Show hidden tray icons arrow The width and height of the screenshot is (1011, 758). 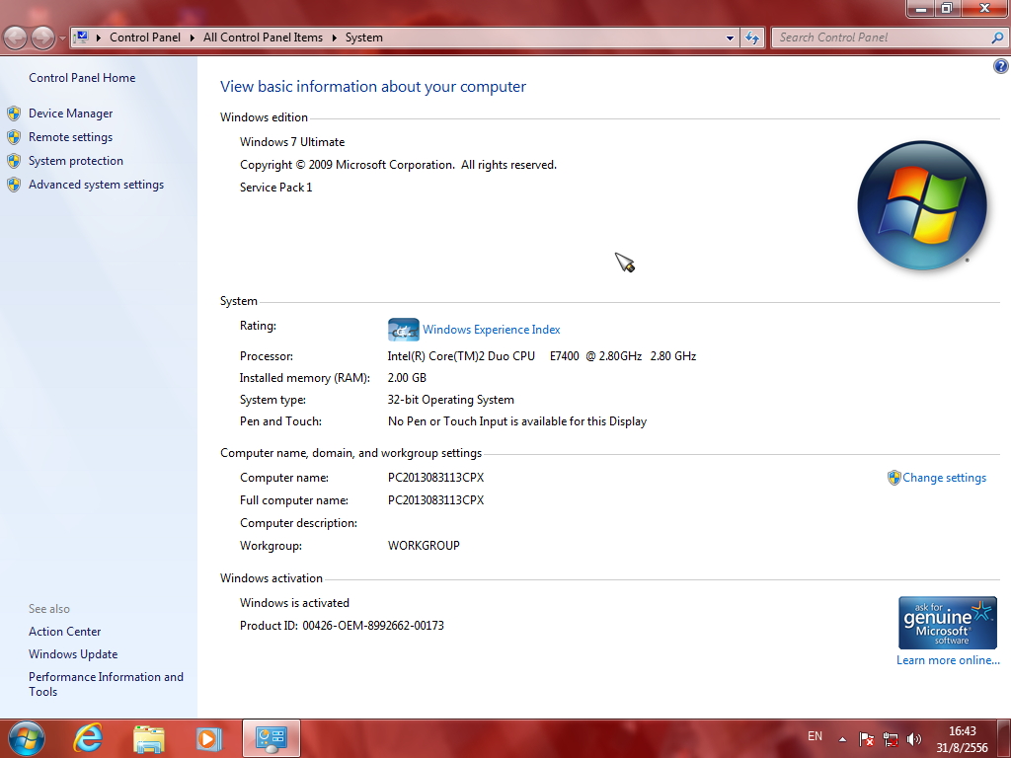842,738
